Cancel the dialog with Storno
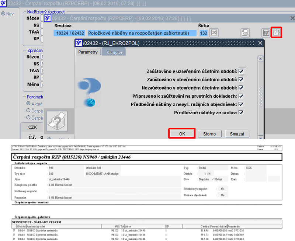Screen dimensions: 295x241 click(x=209, y=134)
